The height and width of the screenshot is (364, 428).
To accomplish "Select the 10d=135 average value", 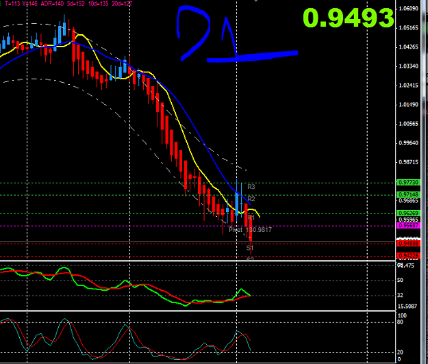I will [x=99, y=3].
